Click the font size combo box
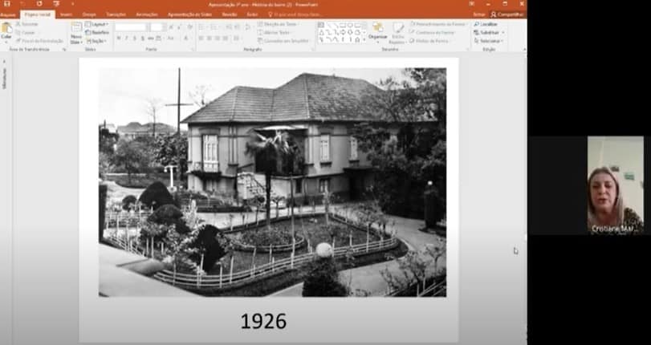The height and width of the screenshot is (345, 651). coord(158,27)
